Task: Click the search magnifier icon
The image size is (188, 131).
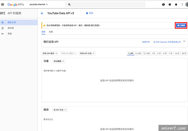Action: tap(69, 5)
